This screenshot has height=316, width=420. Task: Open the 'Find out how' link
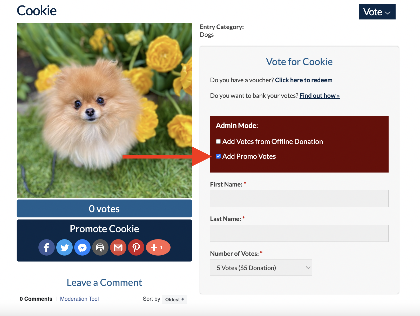pos(319,96)
